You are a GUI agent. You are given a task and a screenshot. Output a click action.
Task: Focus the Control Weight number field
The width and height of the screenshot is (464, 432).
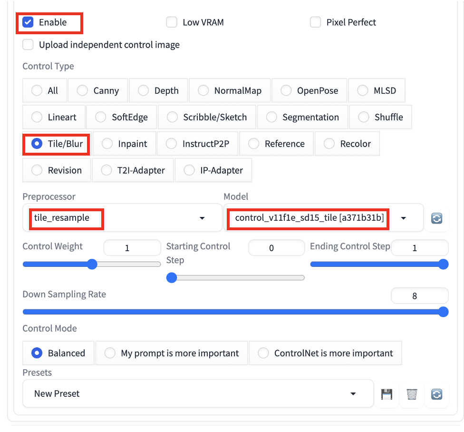click(x=132, y=248)
